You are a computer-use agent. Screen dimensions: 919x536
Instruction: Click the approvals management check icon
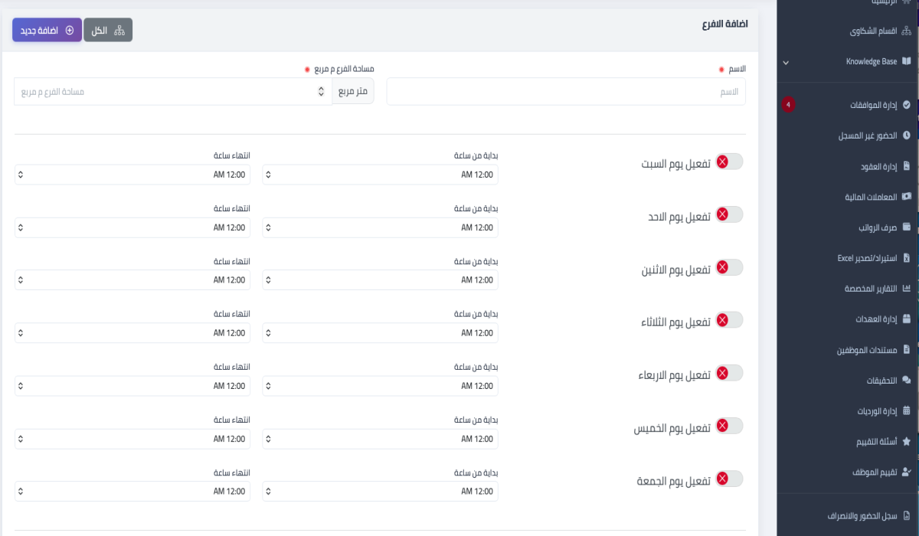point(907,104)
